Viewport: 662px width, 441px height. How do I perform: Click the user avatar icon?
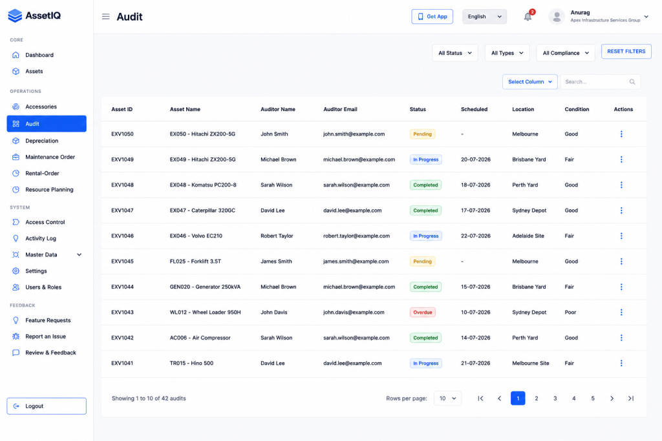coord(557,17)
